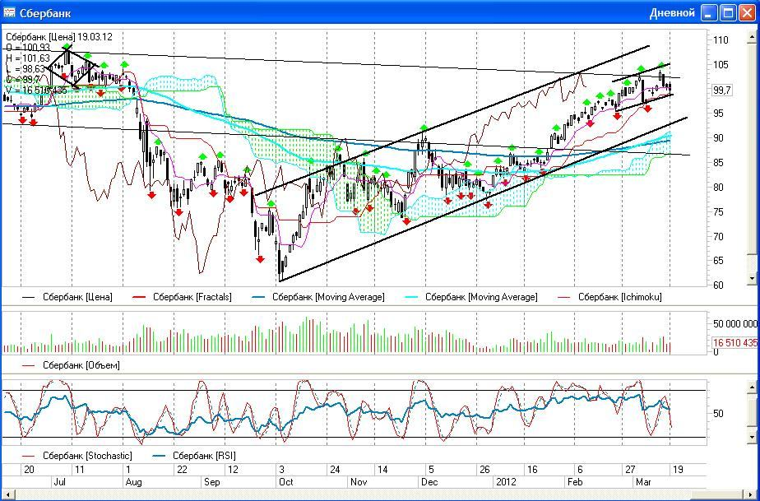Click the Nov month label on timeline
This screenshot has width=760, height=501.
point(359,482)
